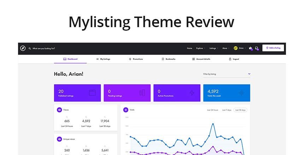Switch to the My Listings tab
Viewport: 304px width, 155px height.
103,59
